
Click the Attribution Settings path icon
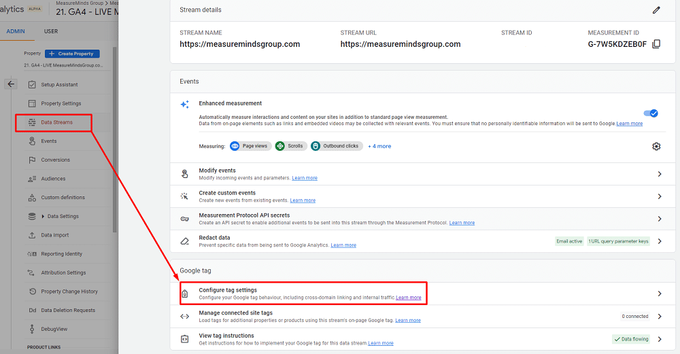pos(31,272)
